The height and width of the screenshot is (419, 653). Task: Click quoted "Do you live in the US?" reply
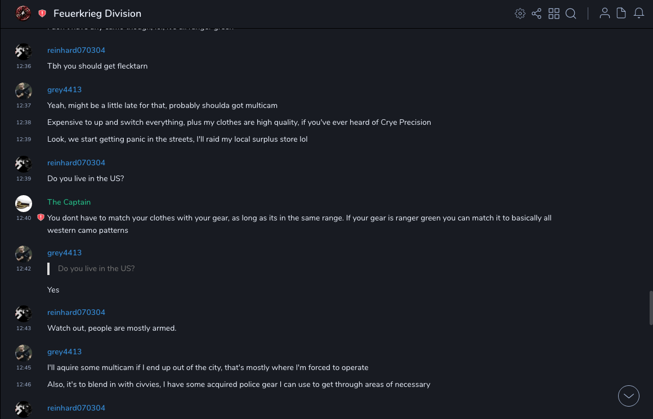point(96,268)
